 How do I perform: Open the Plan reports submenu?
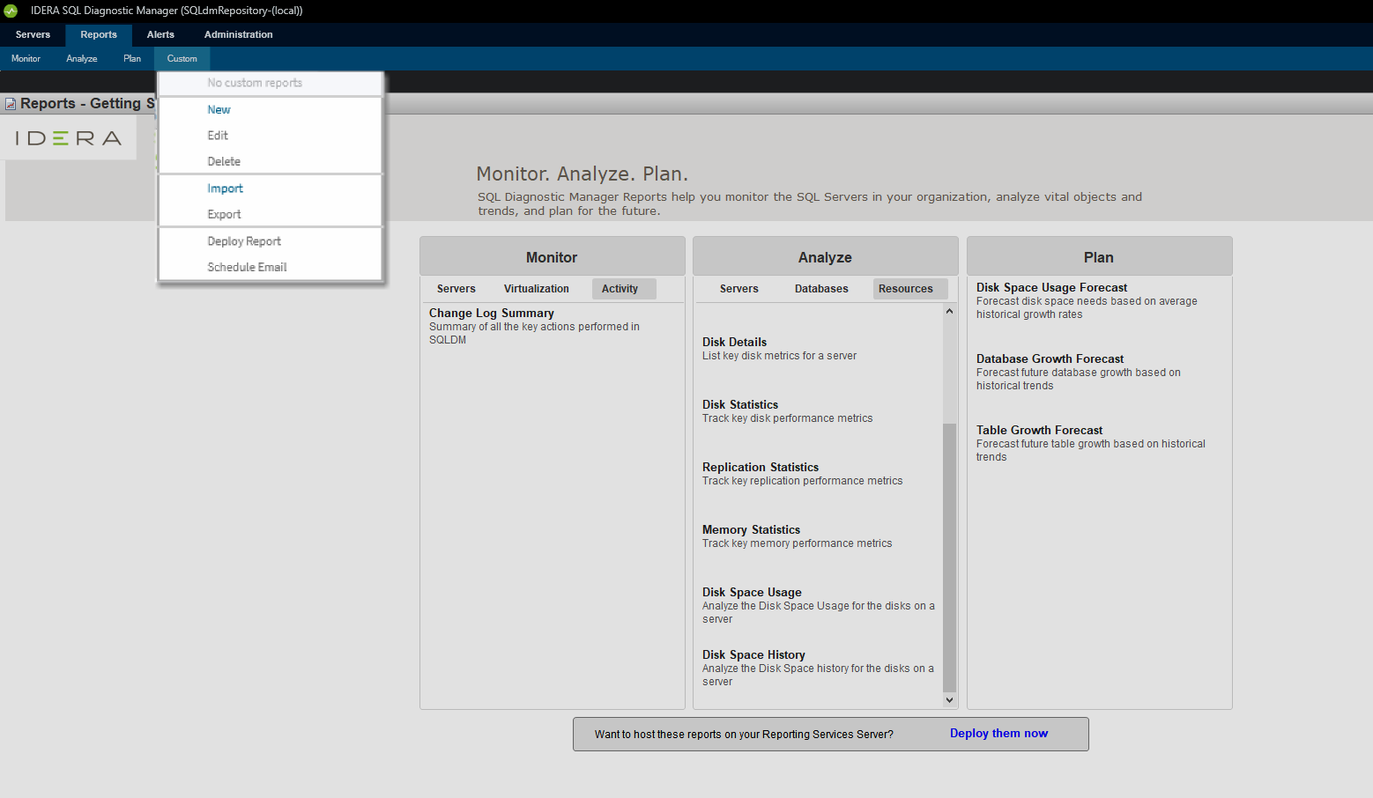tap(132, 58)
